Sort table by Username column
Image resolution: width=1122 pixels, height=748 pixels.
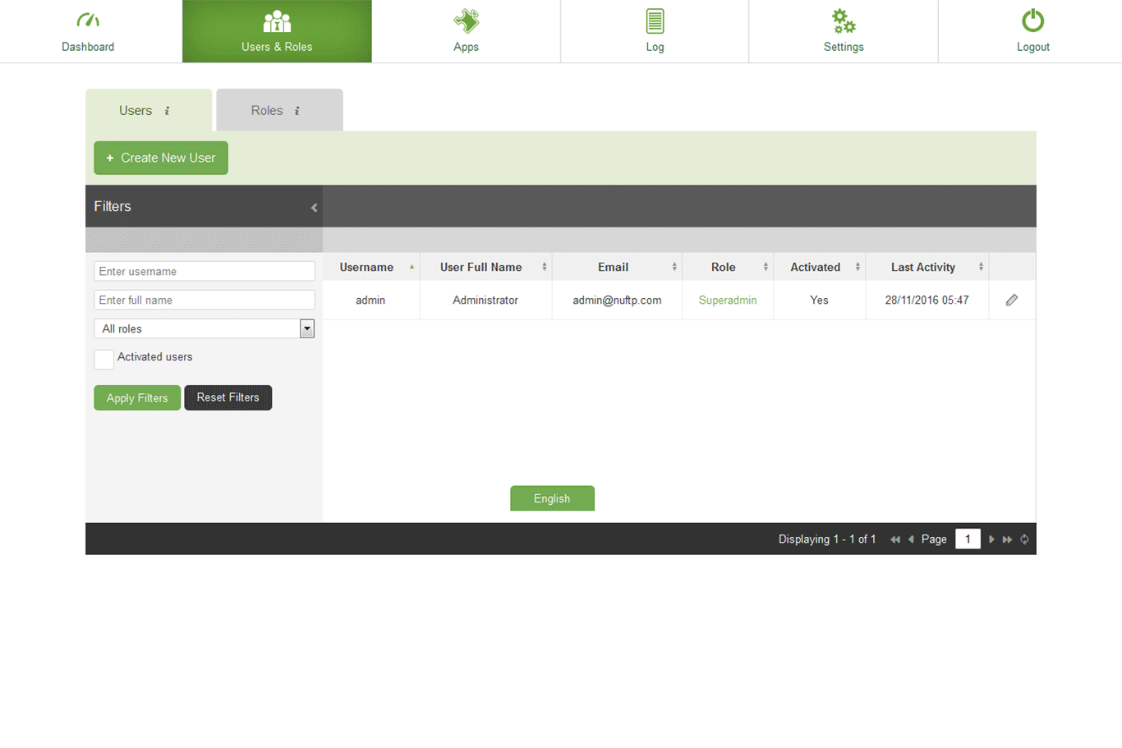[366, 267]
